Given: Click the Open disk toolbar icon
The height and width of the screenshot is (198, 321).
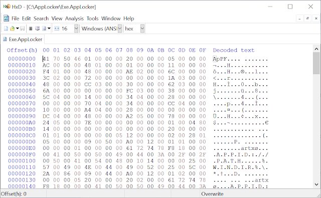Looking at the screenshot, I should click(x=37, y=29).
